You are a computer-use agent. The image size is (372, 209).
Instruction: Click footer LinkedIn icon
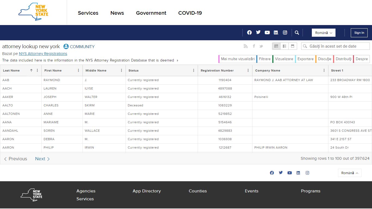pyautogui.click(x=298, y=173)
